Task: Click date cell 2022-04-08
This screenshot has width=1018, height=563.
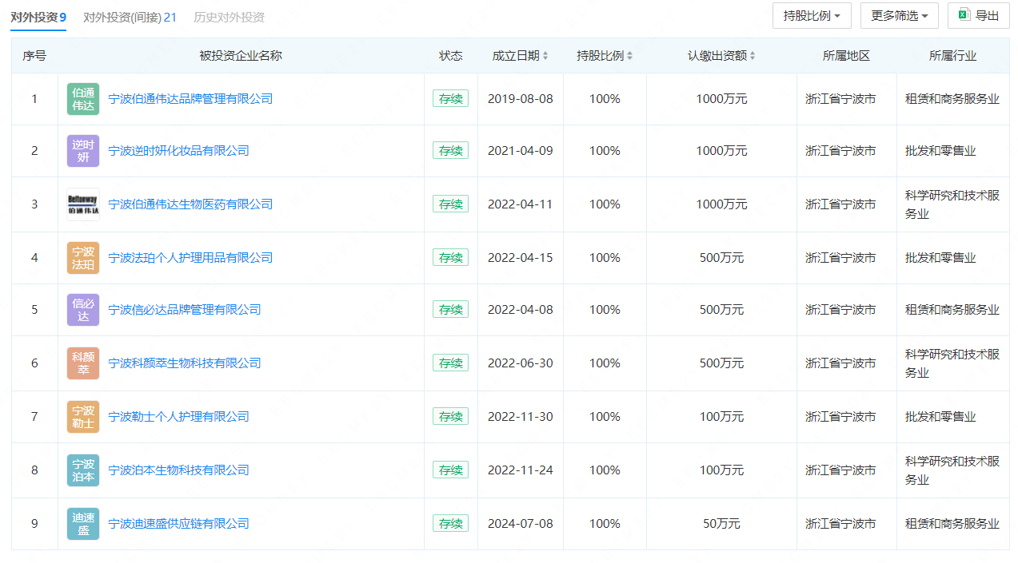Action: pyautogui.click(x=521, y=310)
